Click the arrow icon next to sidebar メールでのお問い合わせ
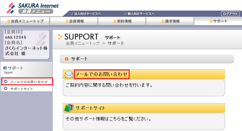 coord(6,82)
